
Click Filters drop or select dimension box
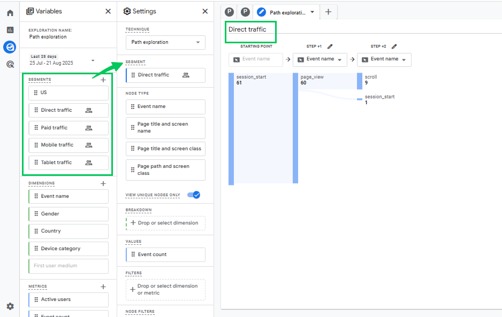(165, 290)
